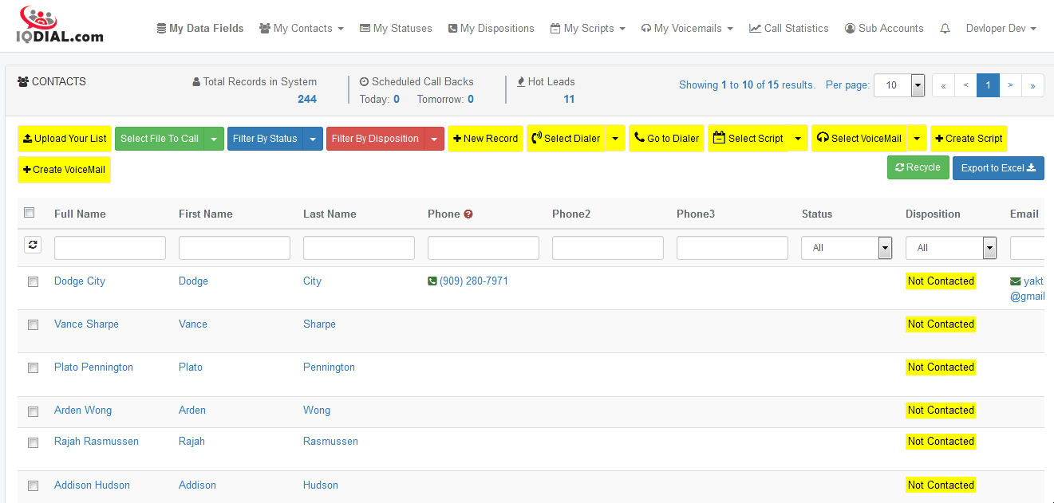Go to previous page with < button
The height and width of the screenshot is (503, 1054).
[x=965, y=85]
